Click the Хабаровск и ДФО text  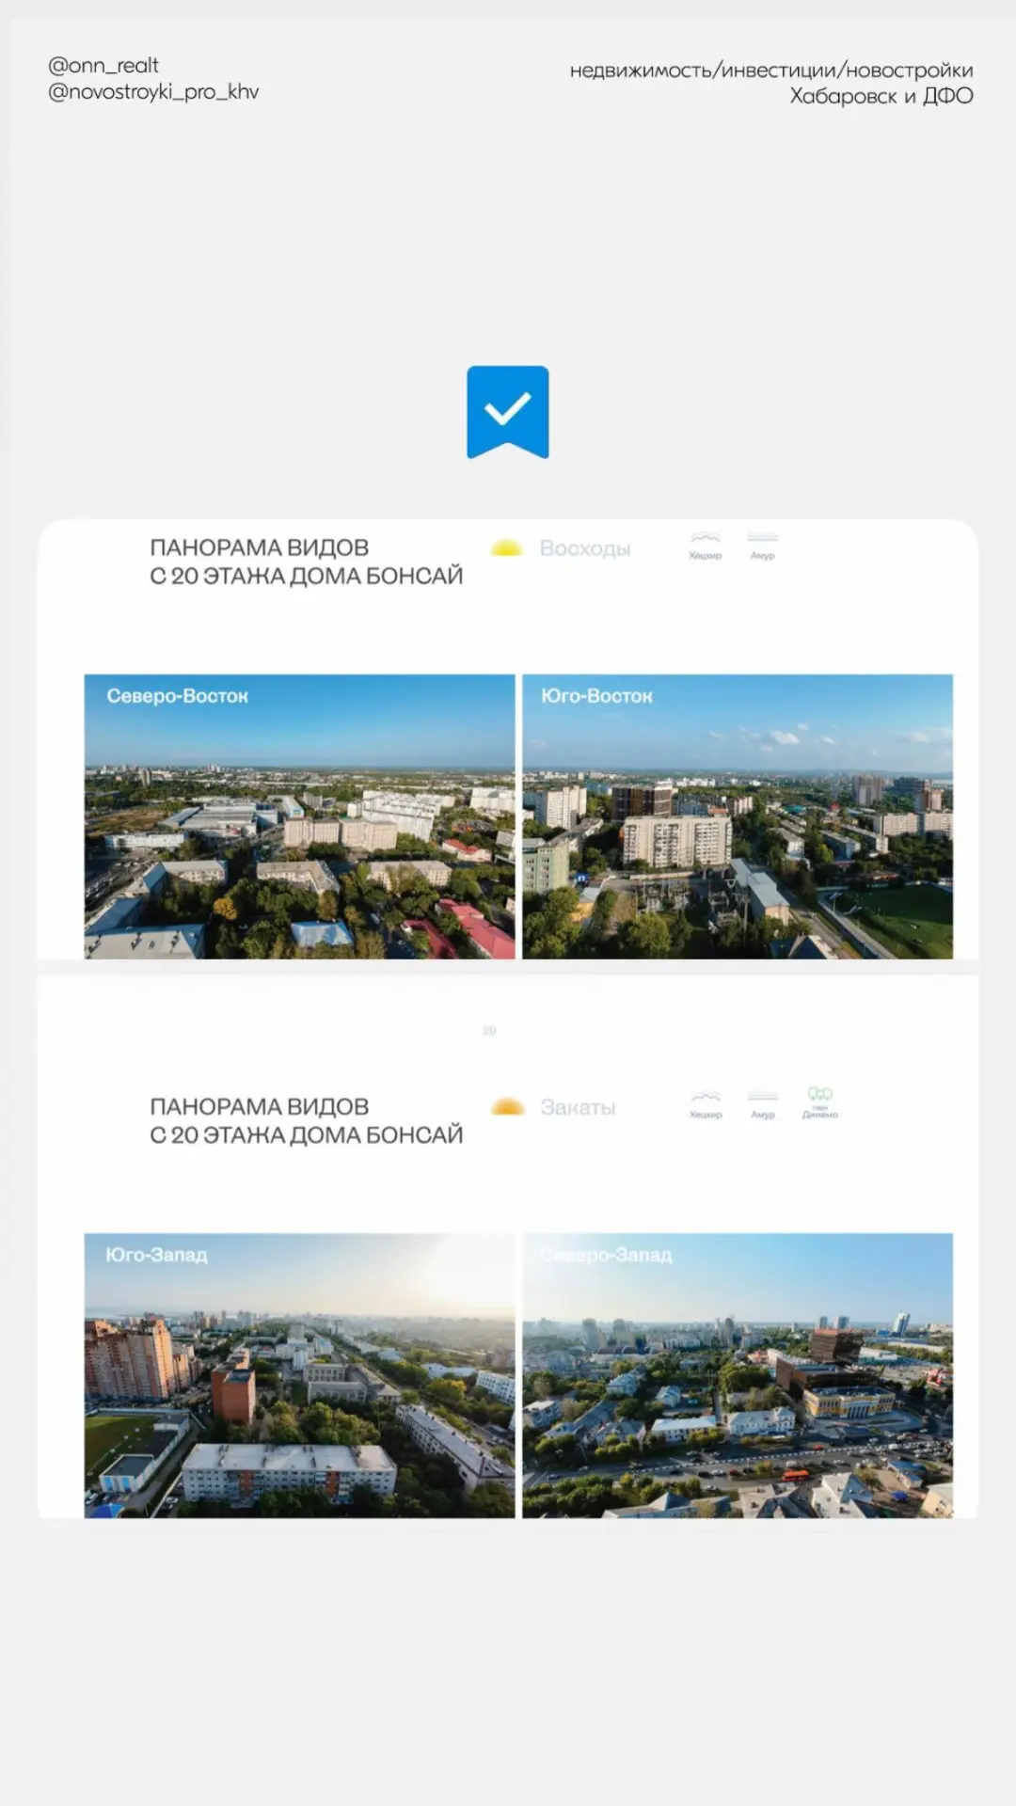point(881,96)
